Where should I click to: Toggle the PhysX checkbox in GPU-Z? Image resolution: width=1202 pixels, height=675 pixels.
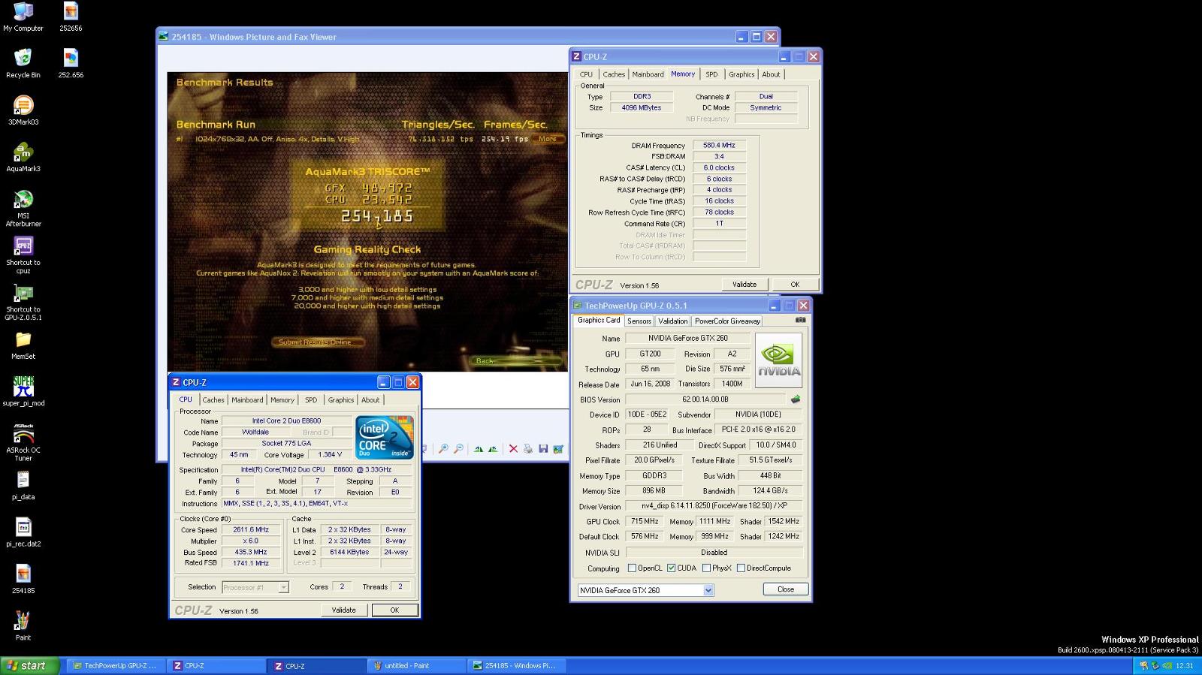click(x=706, y=568)
